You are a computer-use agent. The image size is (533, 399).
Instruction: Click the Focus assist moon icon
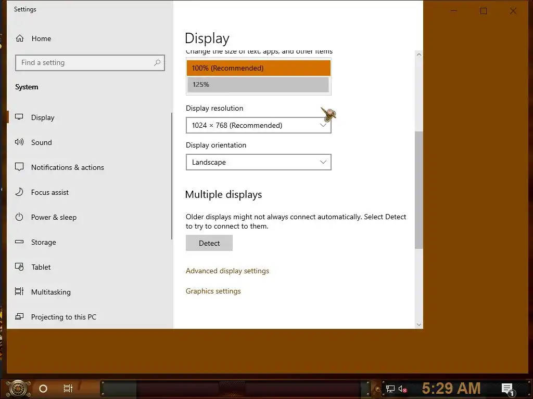[x=19, y=192]
